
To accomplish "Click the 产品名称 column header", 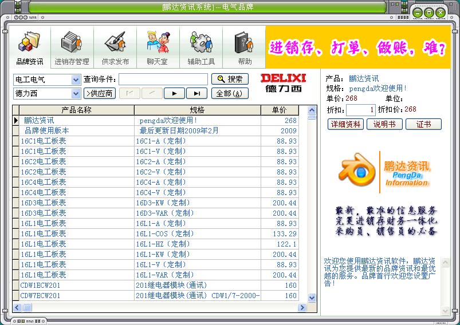I will point(77,110).
